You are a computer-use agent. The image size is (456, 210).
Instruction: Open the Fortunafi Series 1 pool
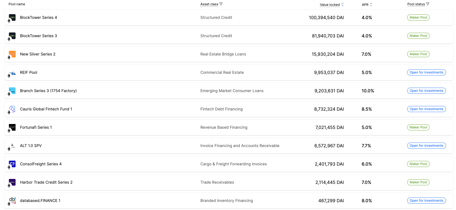(x=36, y=127)
